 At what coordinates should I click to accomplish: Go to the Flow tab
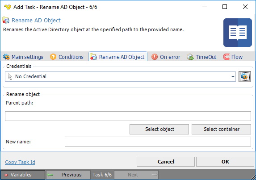[233, 57]
